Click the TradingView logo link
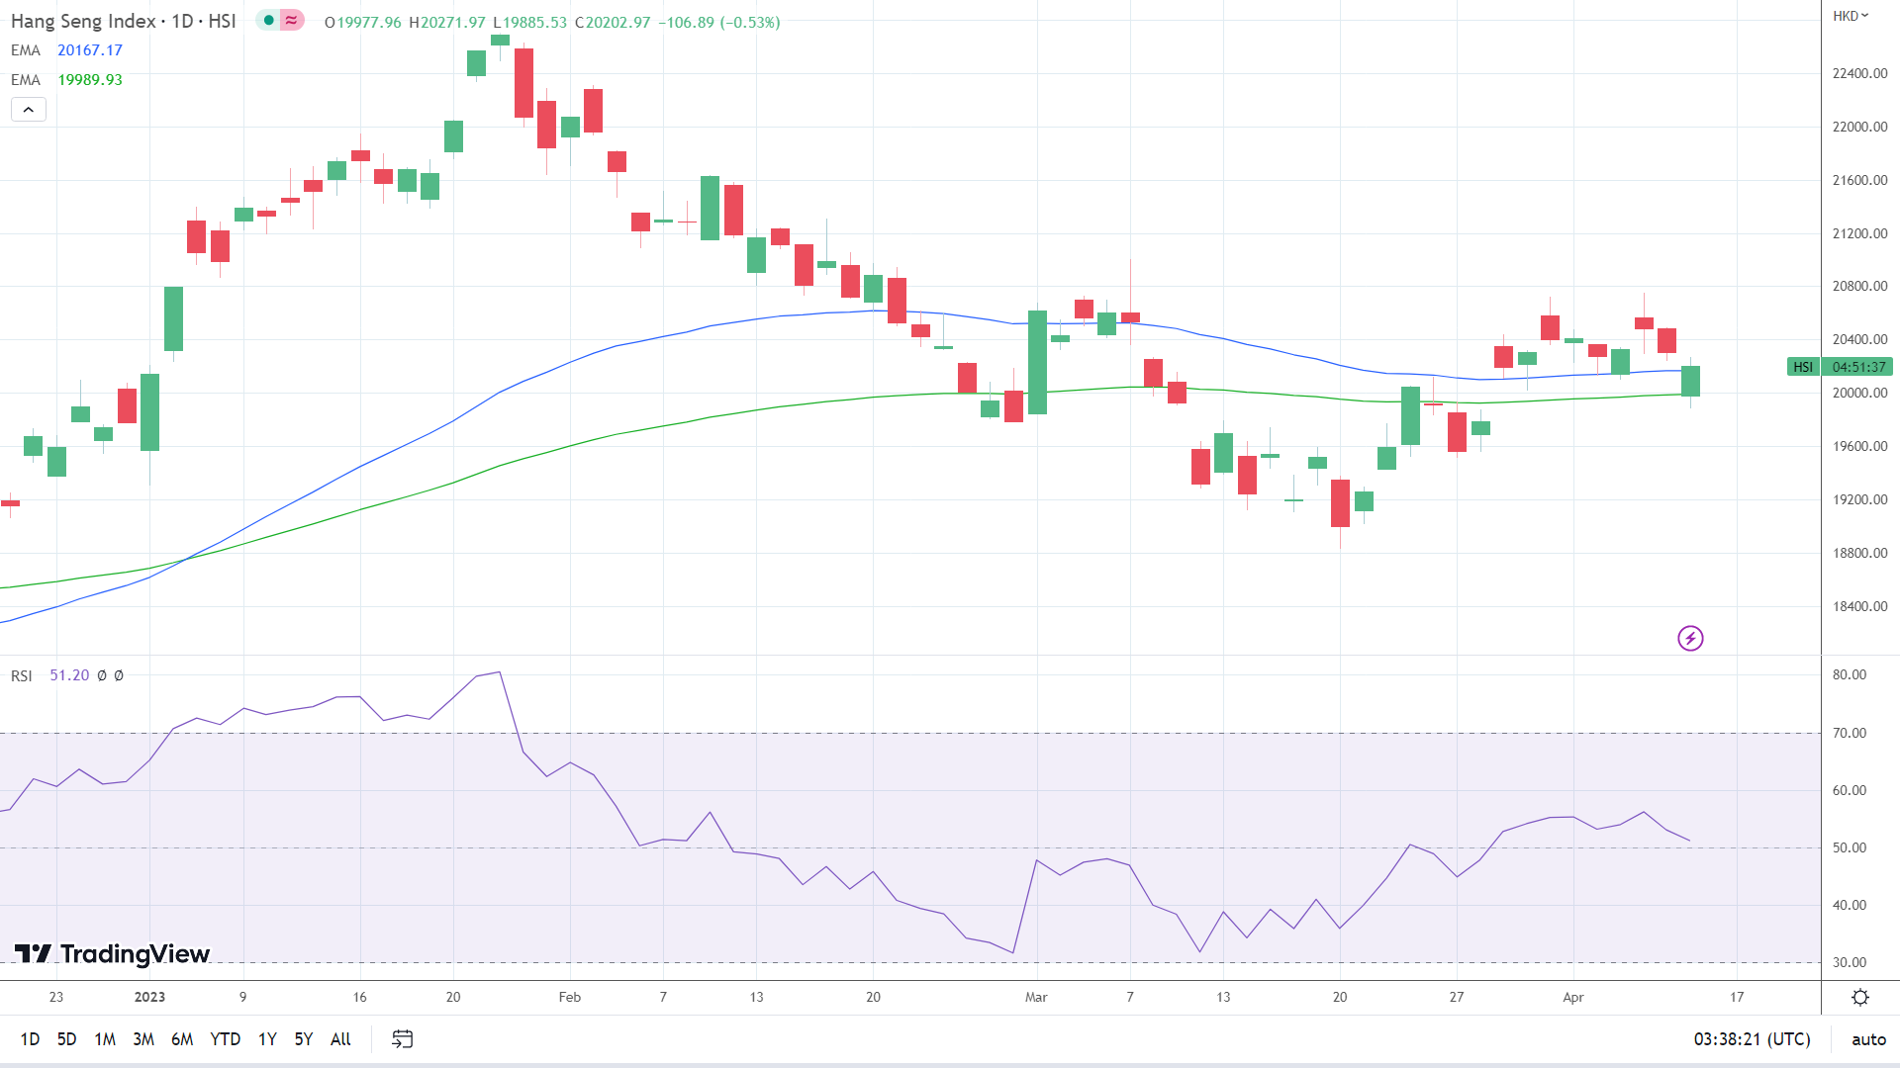This screenshot has height=1068, width=1900. (x=112, y=953)
